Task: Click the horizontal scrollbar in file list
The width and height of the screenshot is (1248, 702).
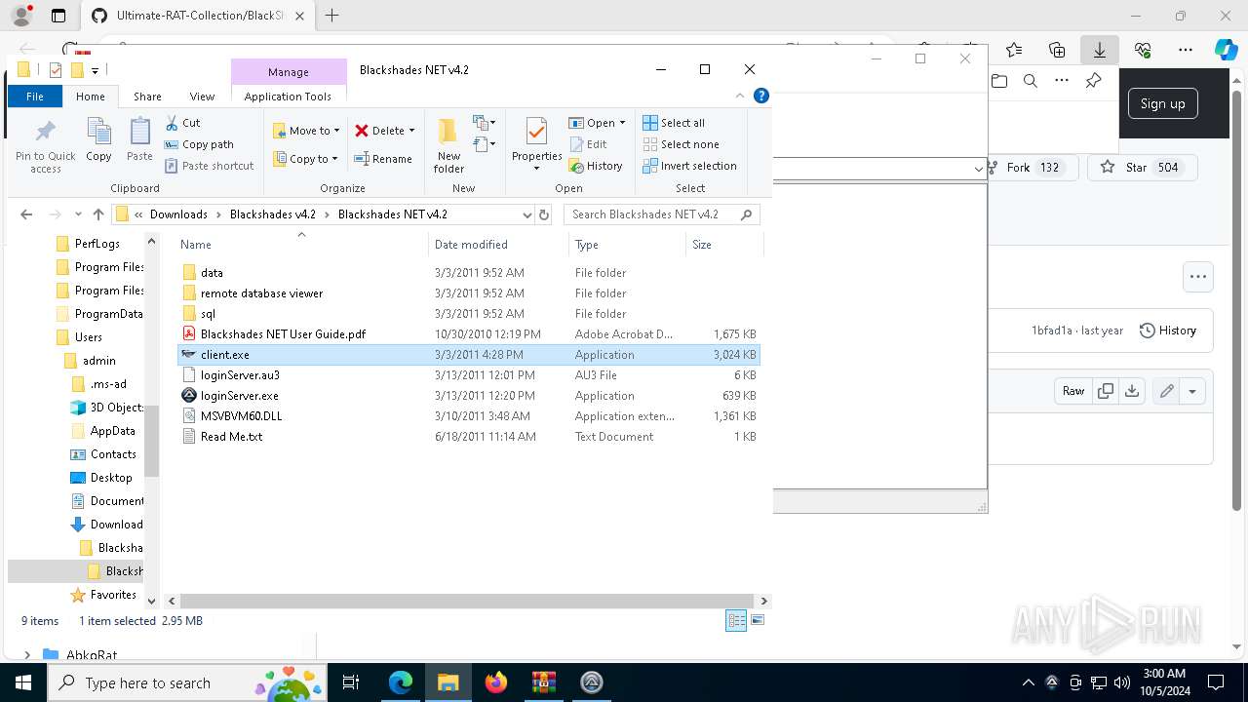Action: (x=466, y=602)
